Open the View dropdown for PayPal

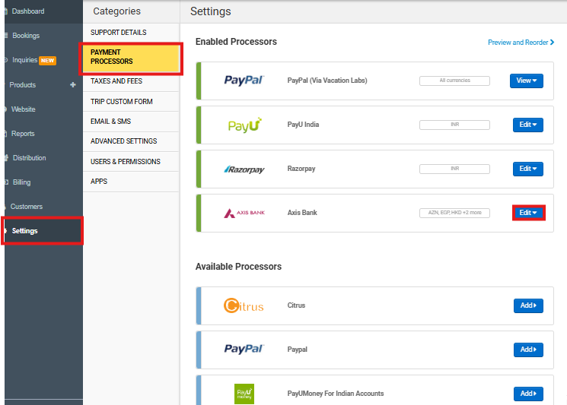[526, 81]
